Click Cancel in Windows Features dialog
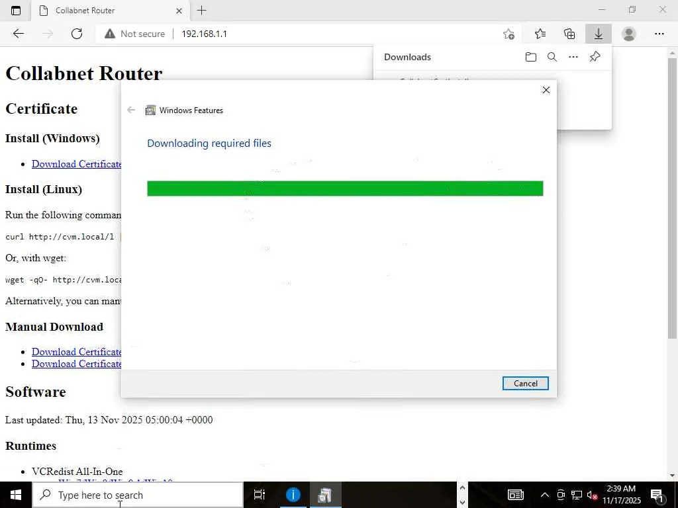The width and height of the screenshot is (678, 508). tap(525, 383)
